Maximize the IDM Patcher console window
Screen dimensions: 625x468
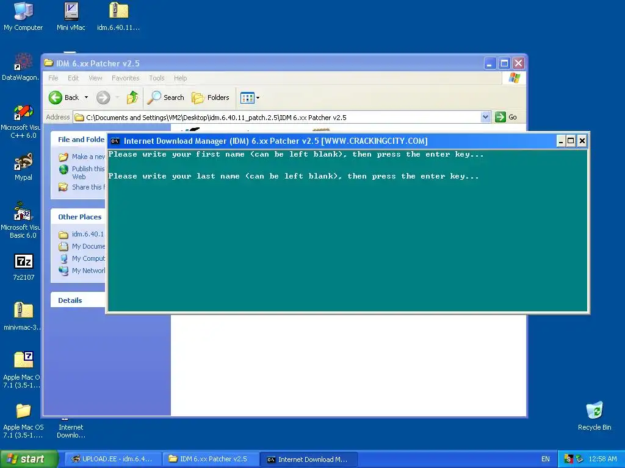point(571,141)
